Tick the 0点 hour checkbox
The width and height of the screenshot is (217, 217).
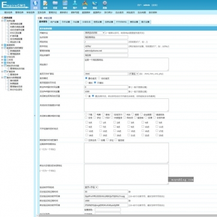click(86, 122)
